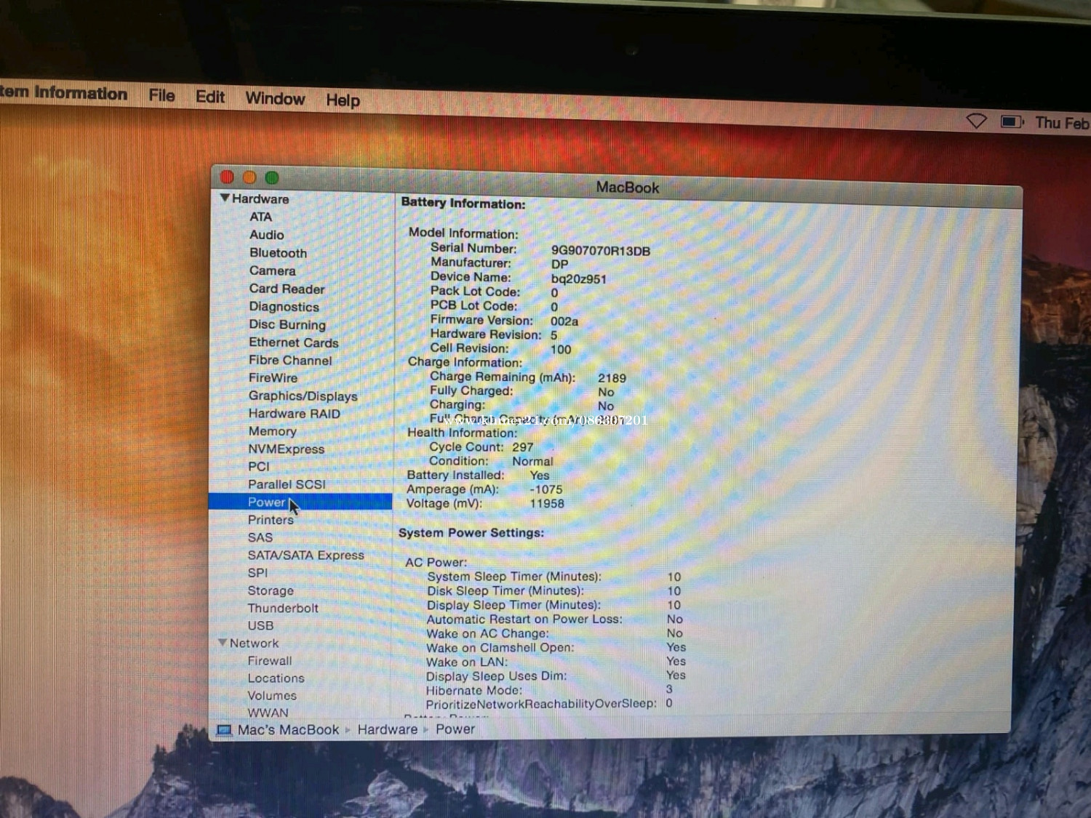Click the Battery Information heading

[x=463, y=204]
